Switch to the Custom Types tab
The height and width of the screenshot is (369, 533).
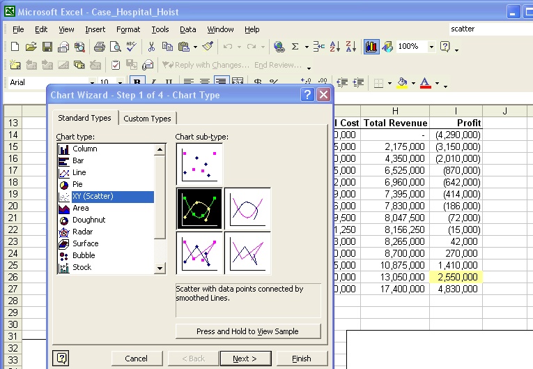(147, 119)
